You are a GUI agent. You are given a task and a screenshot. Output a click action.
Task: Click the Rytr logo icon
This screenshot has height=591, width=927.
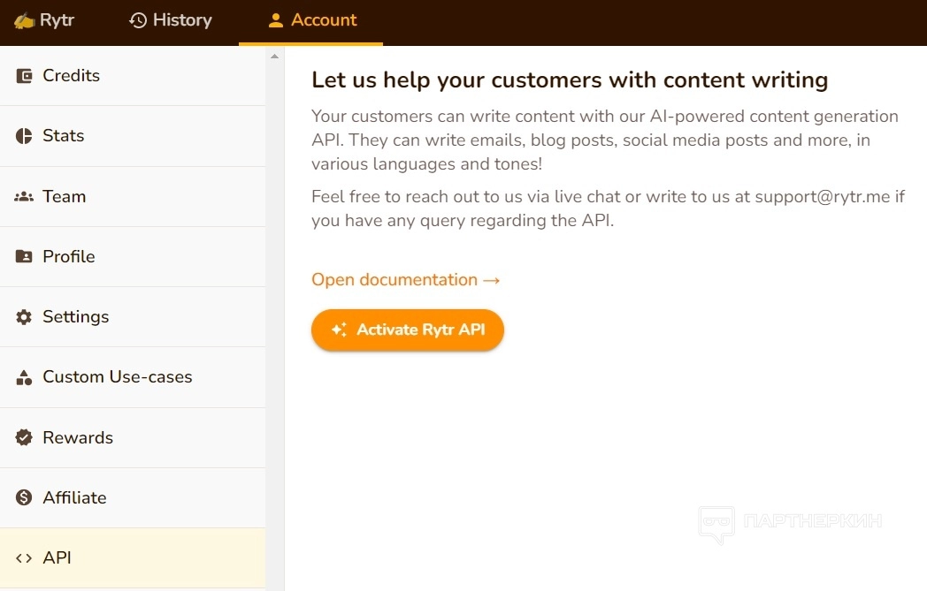click(x=24, y=20)
